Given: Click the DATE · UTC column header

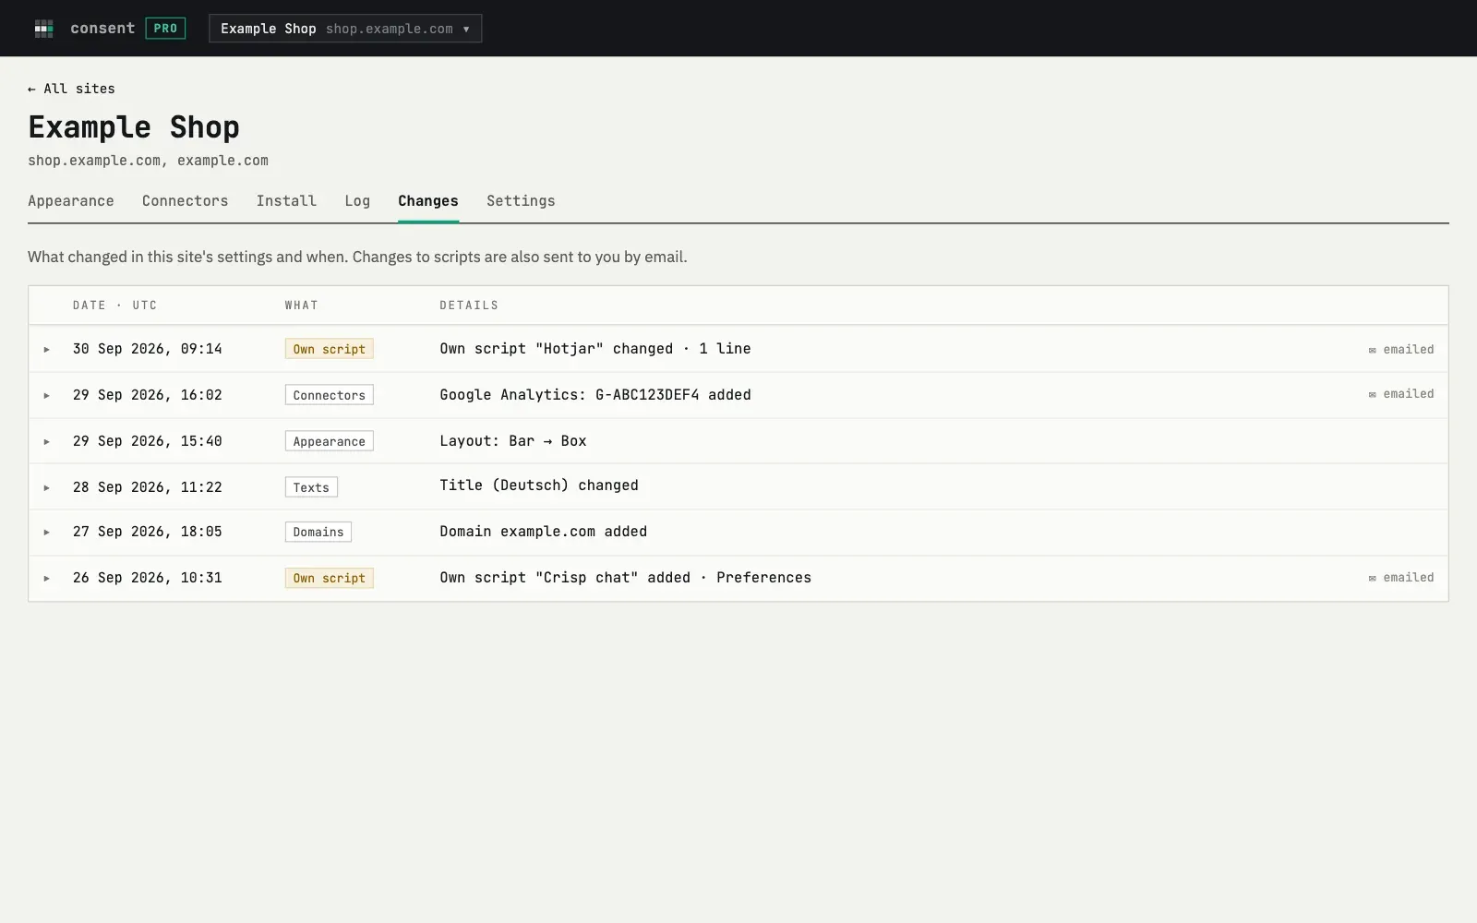Looking at the screenshot, I should [115, 306].
